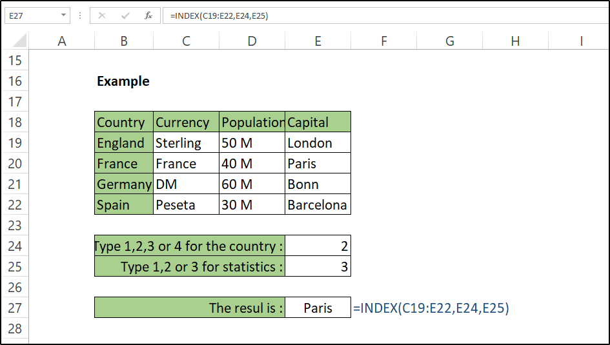The height and width of the screenshot is (345, 610).
Task: Select row 18 header
Action: point(15,122)
